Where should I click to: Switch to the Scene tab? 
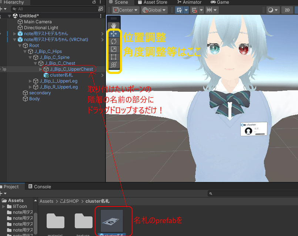(118, 2)
